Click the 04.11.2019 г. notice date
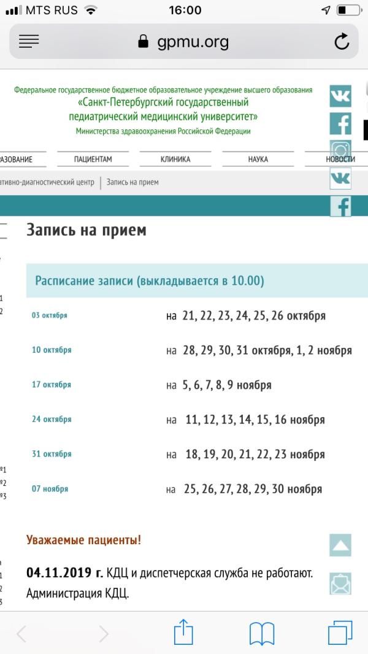The width and height of the screenshot is (368, 654). pyautogui.click(x=64, y=573)
